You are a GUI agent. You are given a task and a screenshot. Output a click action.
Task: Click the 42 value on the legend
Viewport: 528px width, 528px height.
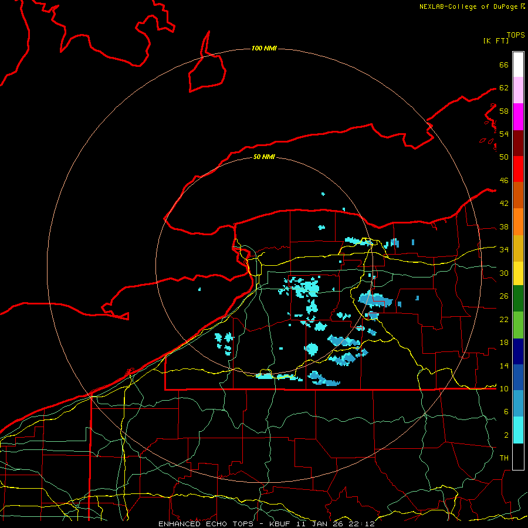(x=504, y=204)
